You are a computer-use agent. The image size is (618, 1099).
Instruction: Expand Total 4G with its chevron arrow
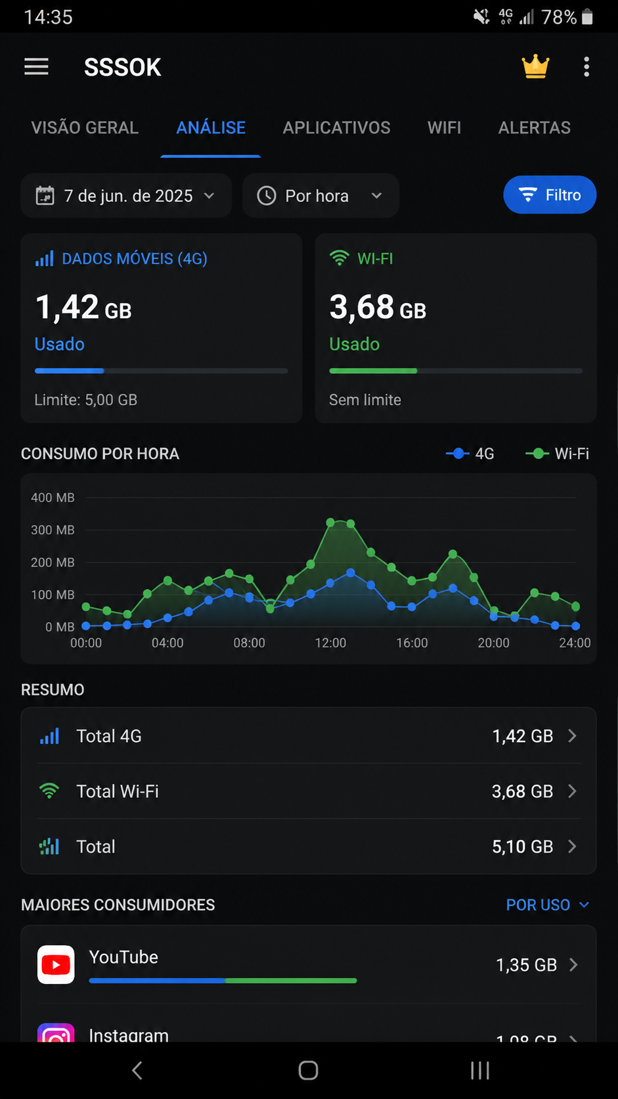[x=572, y=736]
